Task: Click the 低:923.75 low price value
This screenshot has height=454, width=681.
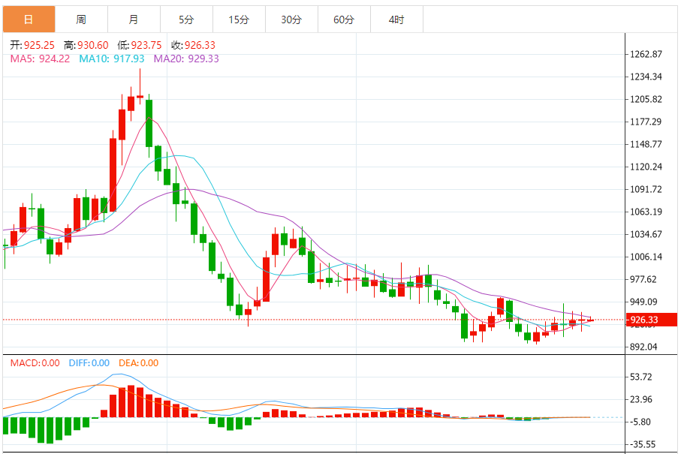Action: 140,45
